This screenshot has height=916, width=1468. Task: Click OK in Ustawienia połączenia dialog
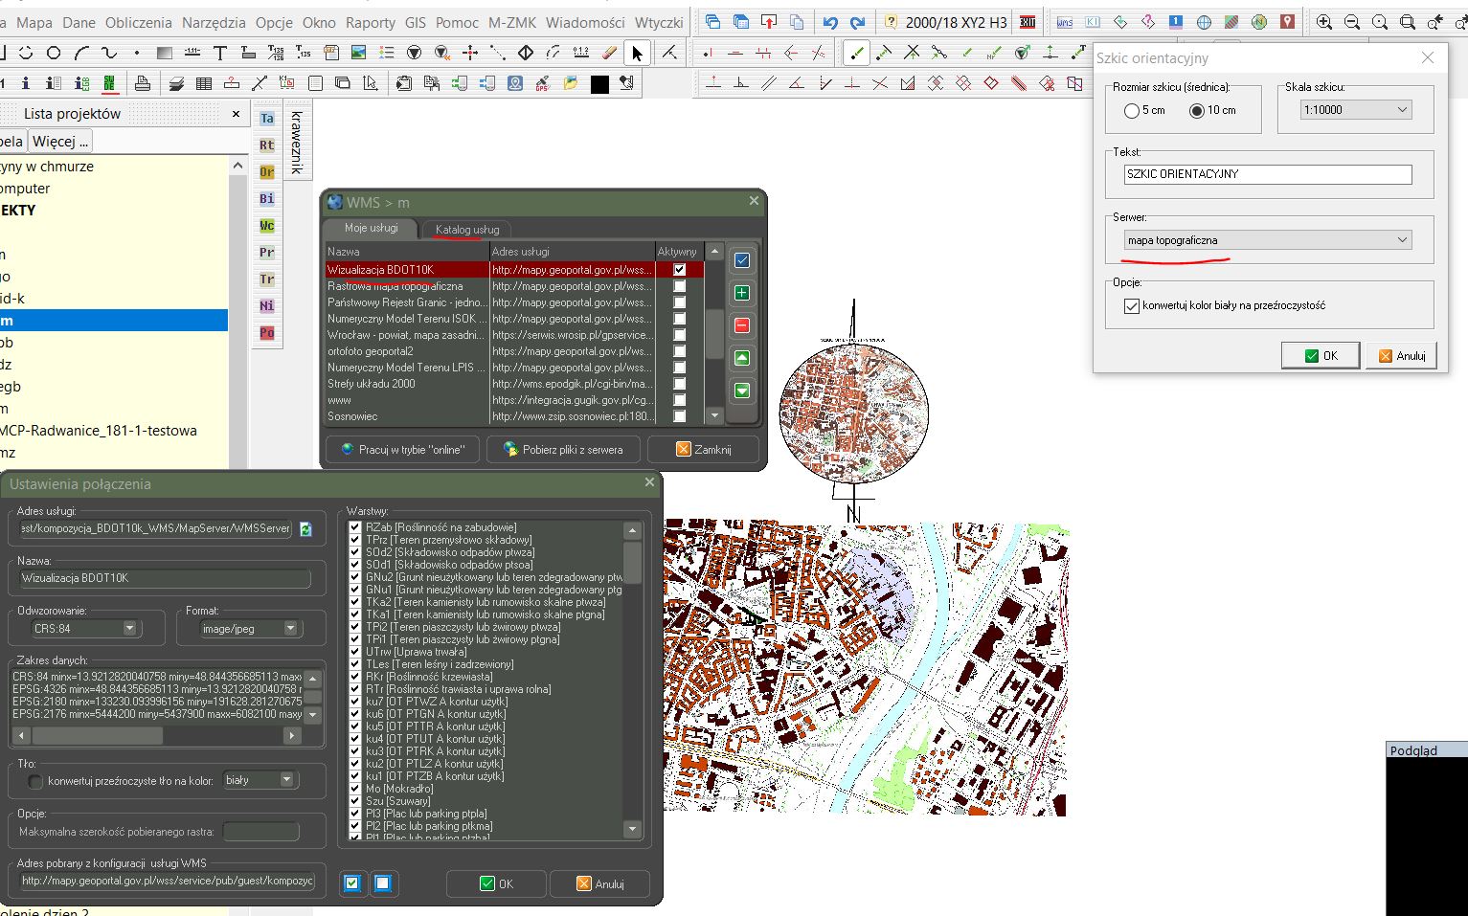coord(497,883)
